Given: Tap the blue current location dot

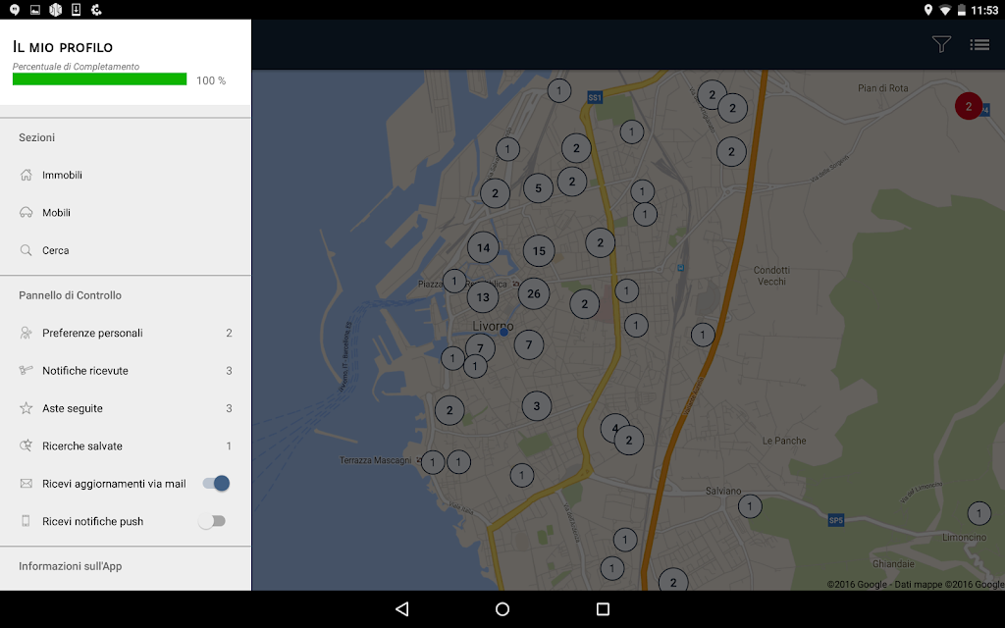Looking at the screenshot, I should [503, 332].
